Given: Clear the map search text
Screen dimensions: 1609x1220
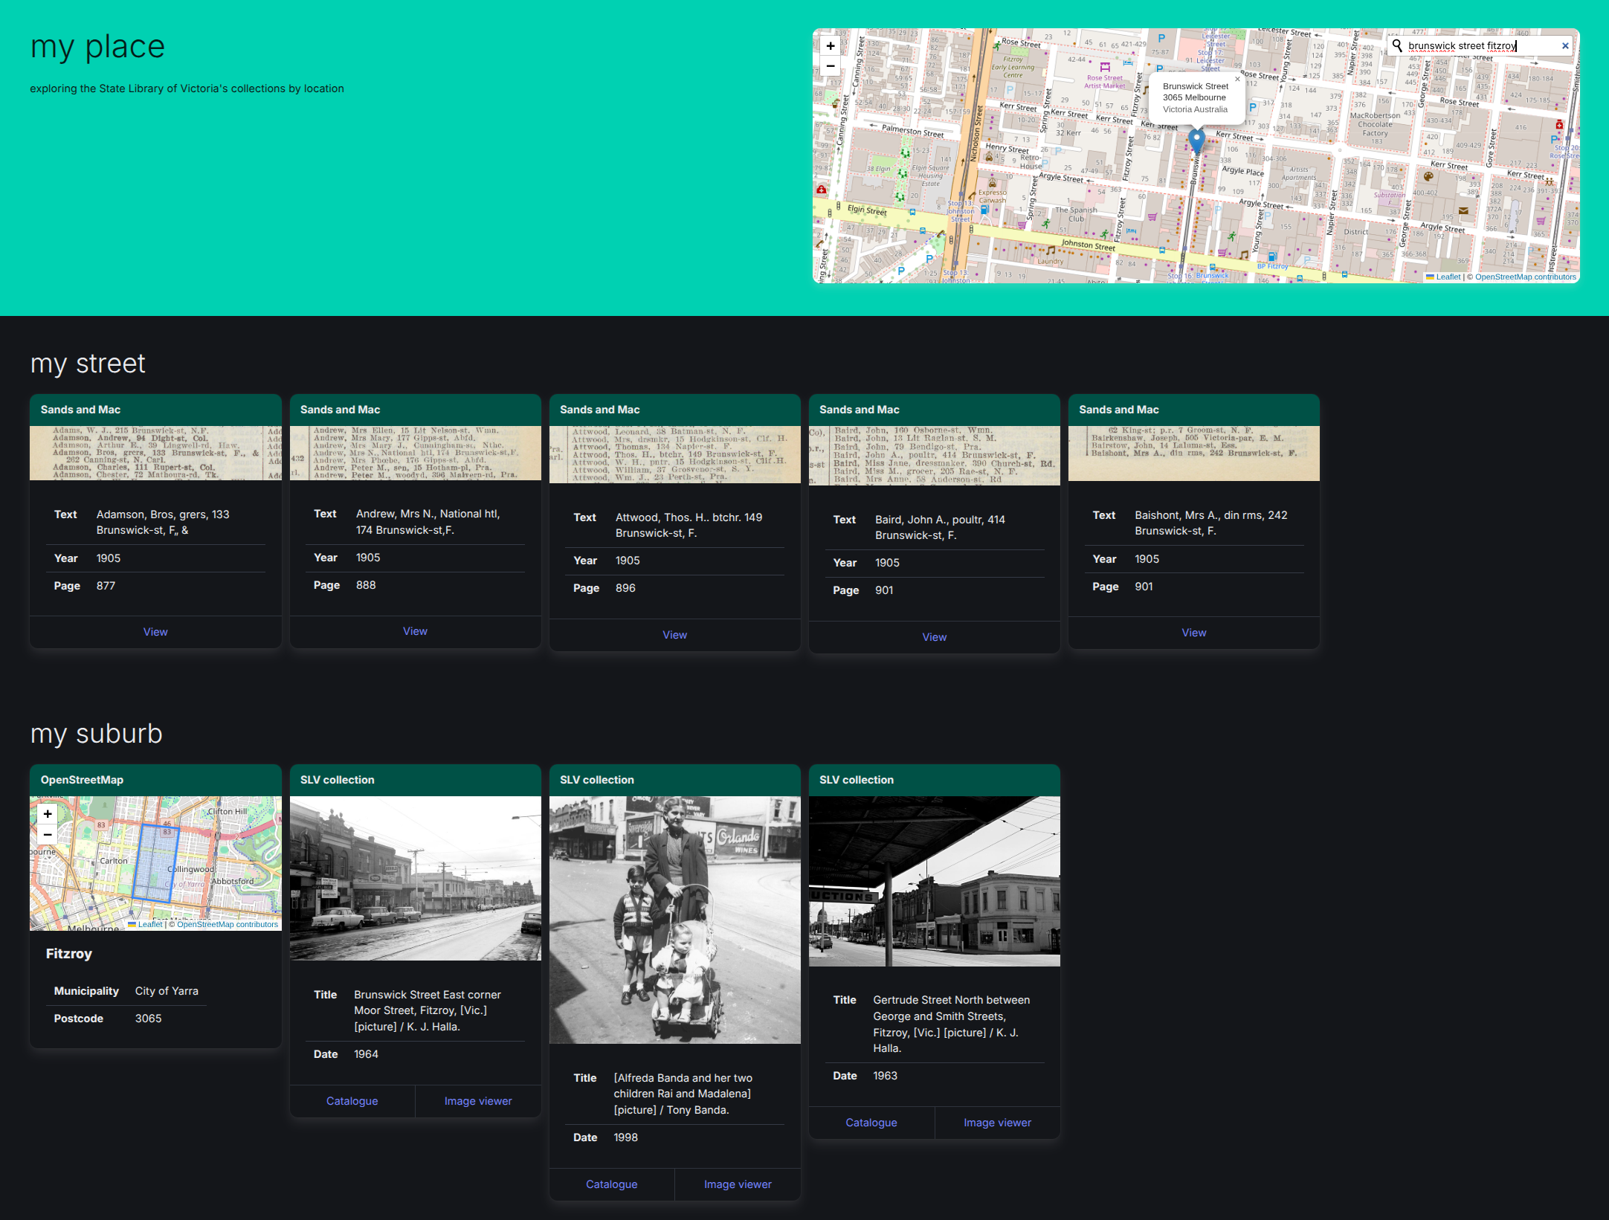Looking at the screenshot, I should [x=1565, y=46].
